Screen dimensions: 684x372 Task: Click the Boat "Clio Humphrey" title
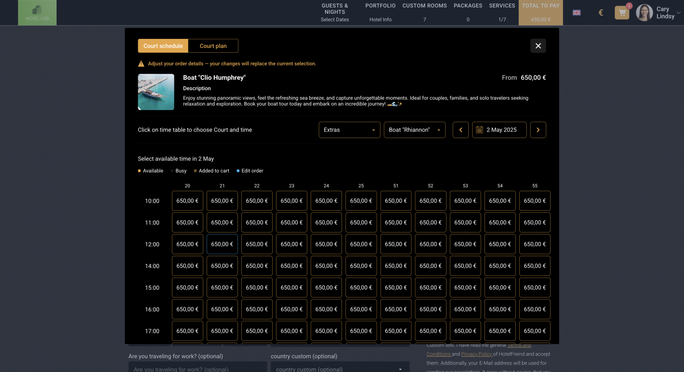pos(214,77)
